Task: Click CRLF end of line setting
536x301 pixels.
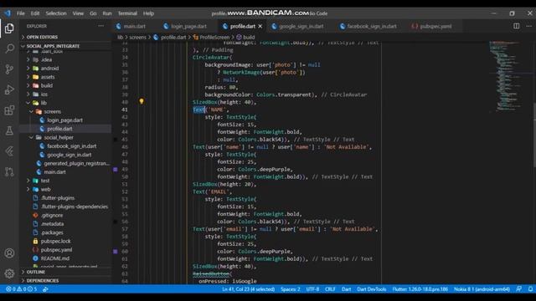Action: (x=330, y=289)
